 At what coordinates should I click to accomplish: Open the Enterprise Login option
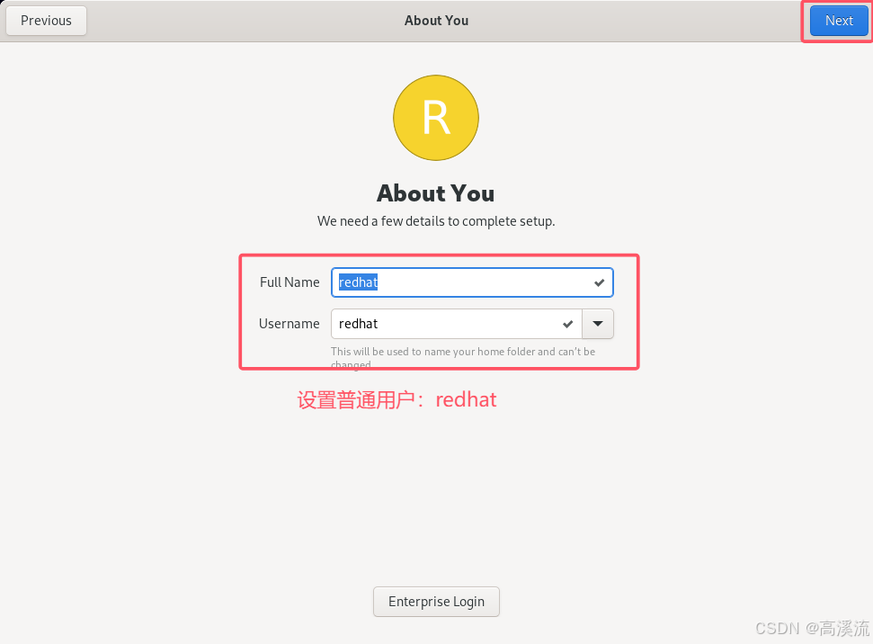pyautogui.click(x=436, y=602)
